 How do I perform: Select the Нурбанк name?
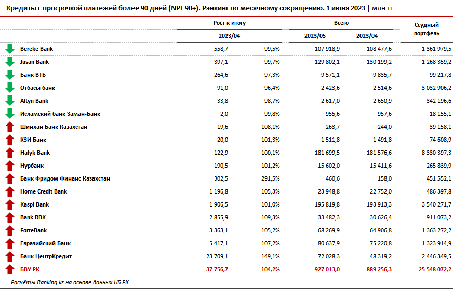point(32,166)
